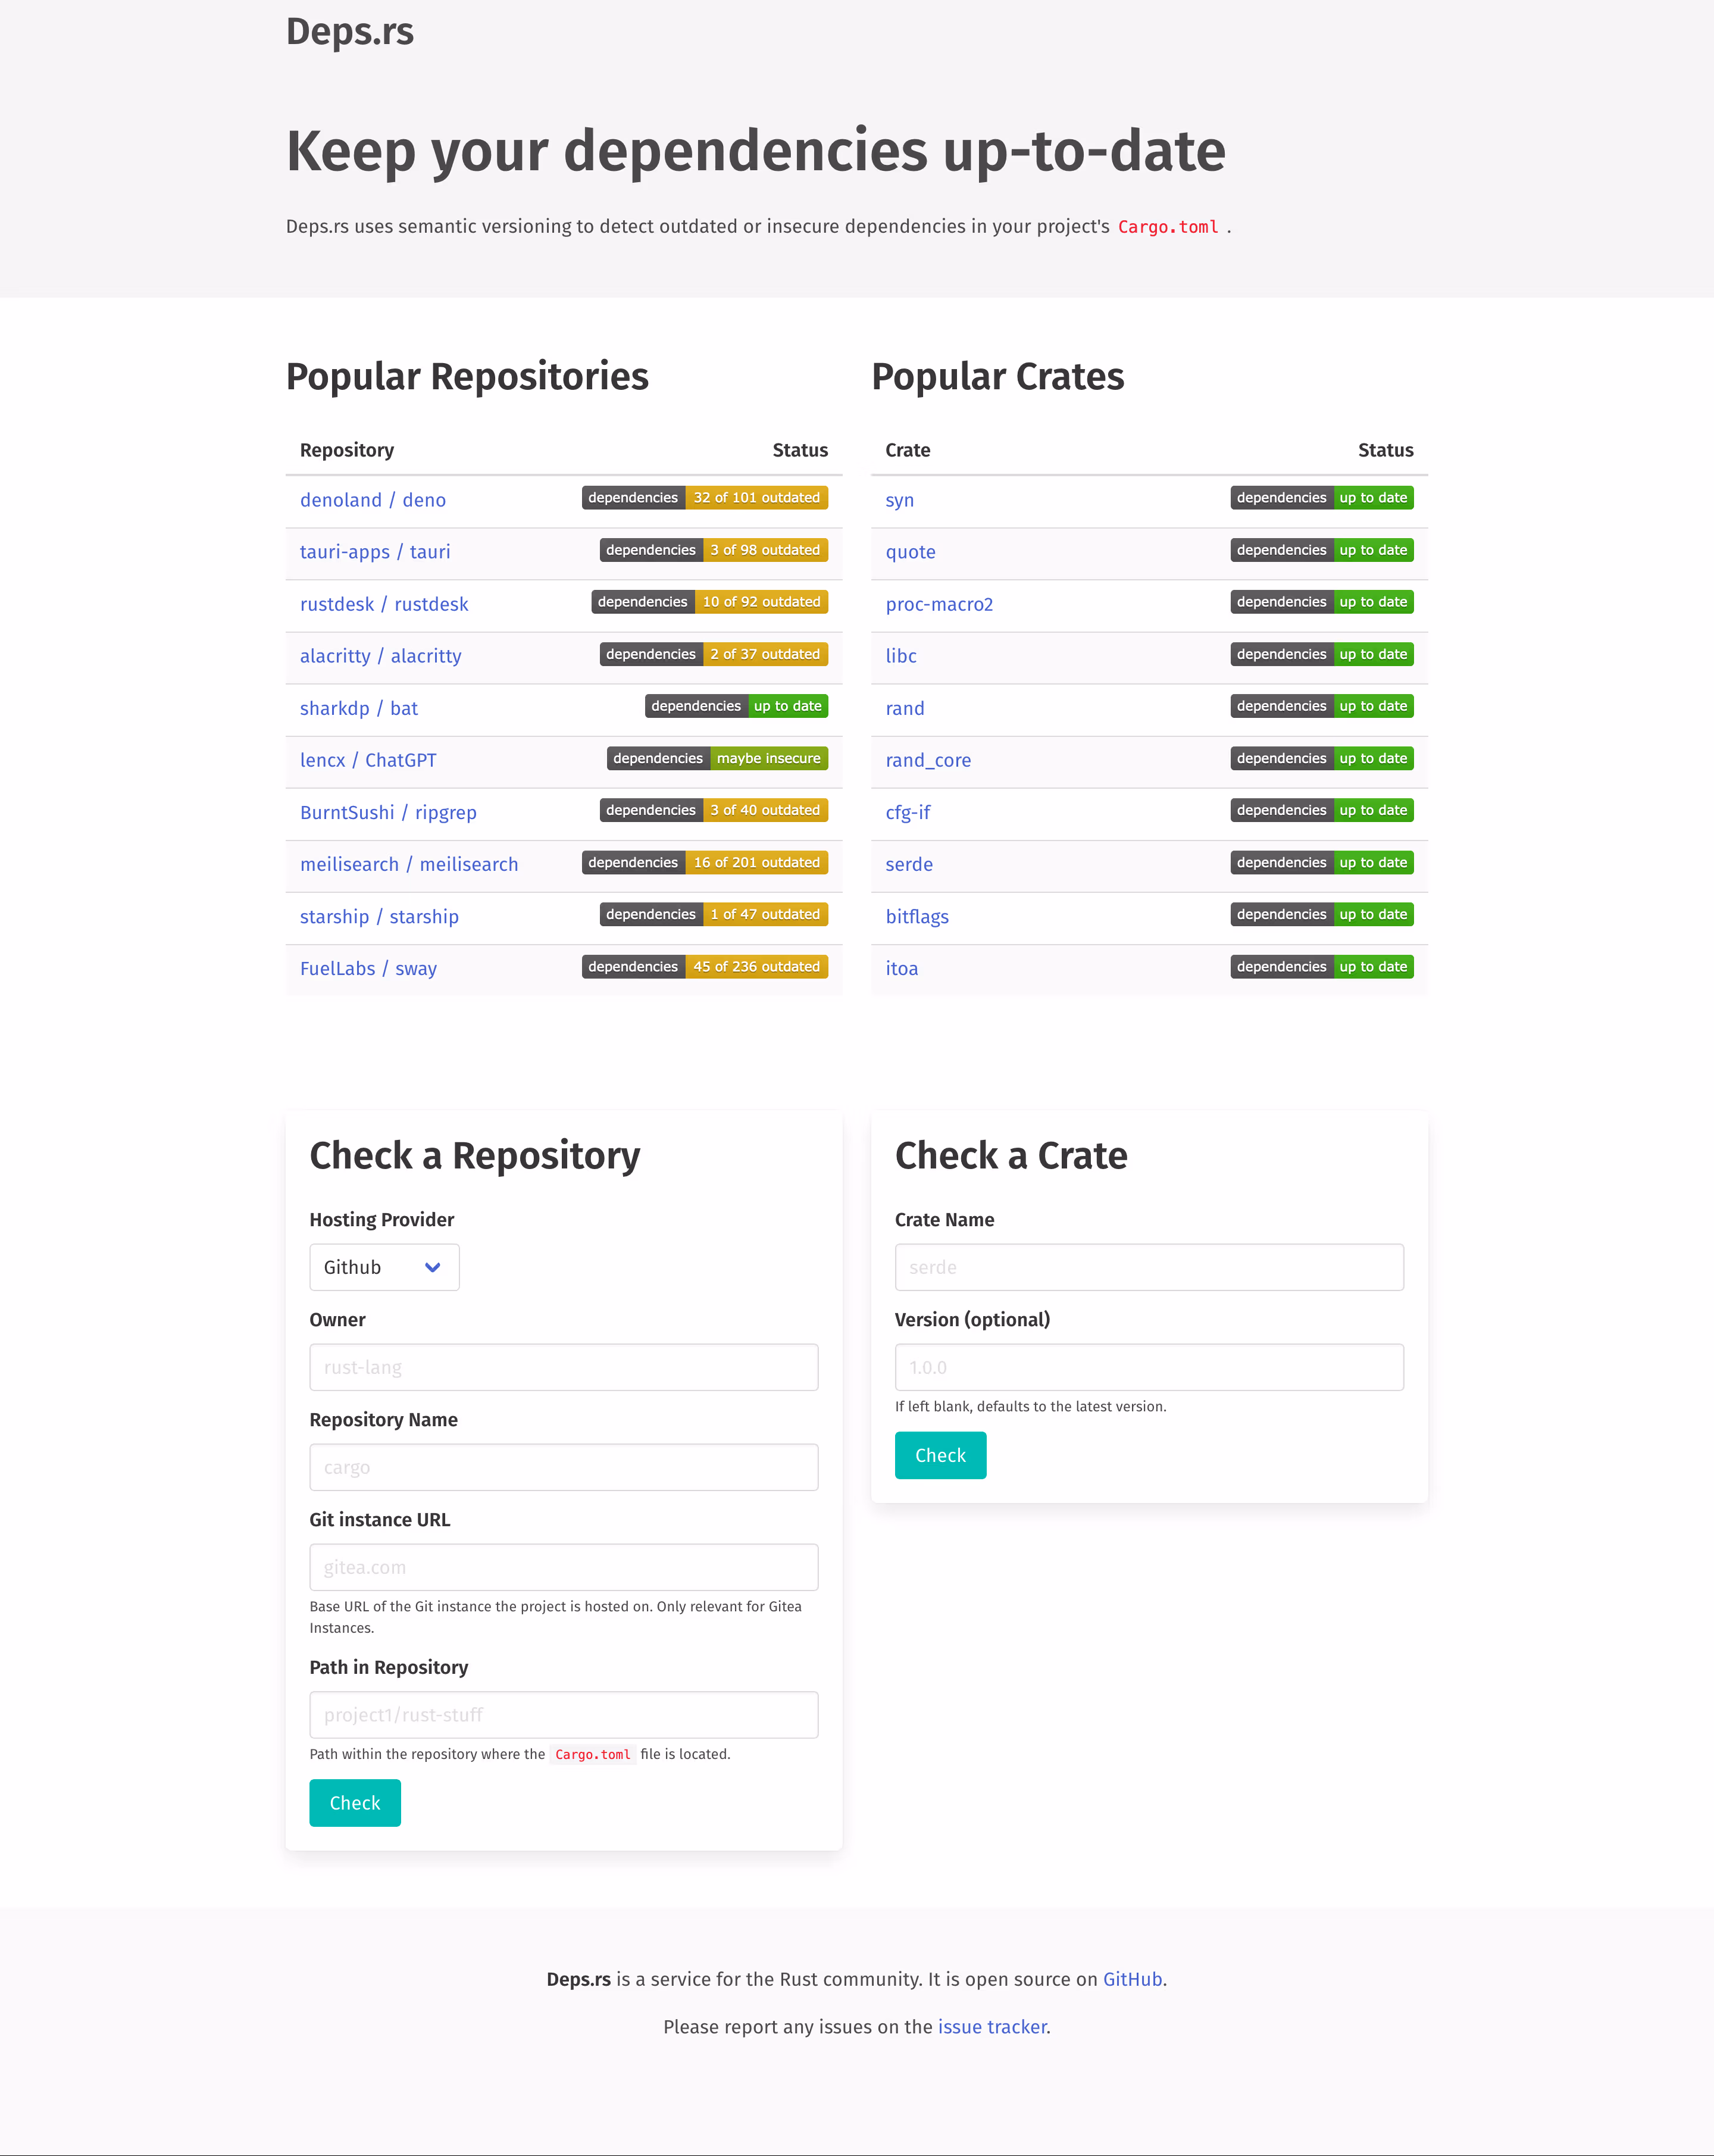Open the sharkdp / bat repository link
1714x2156 pixels.
[x=359, y=708]
